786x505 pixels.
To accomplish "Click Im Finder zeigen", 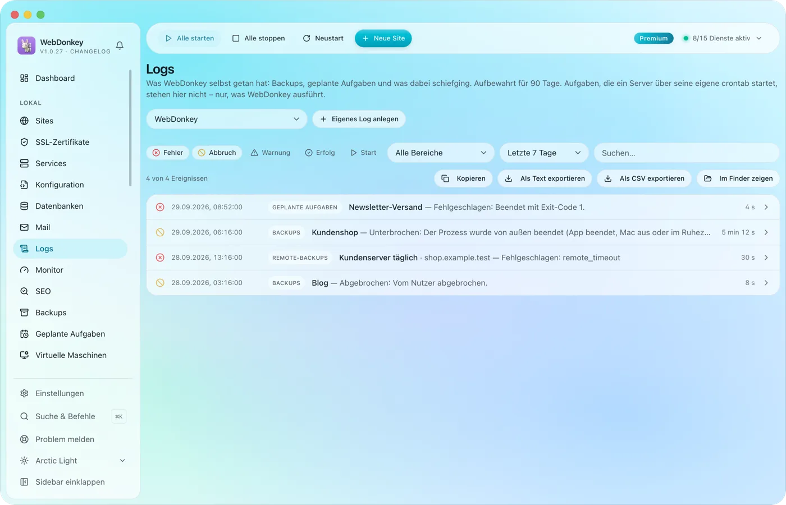I will (x=738, y=178).
